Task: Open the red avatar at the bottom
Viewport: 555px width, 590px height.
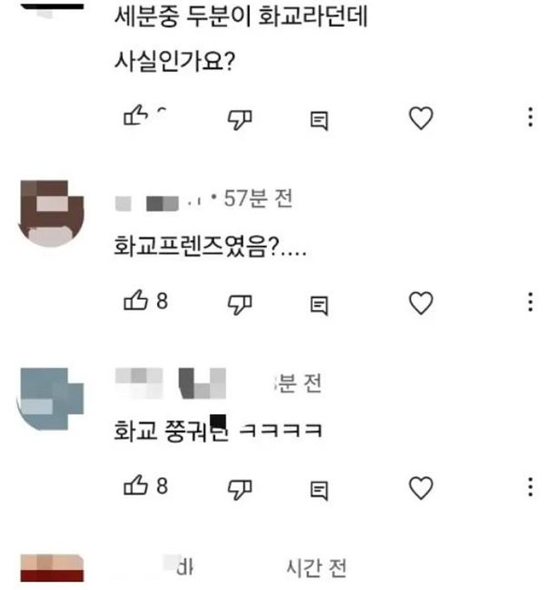Action: [x=52, y=567]
